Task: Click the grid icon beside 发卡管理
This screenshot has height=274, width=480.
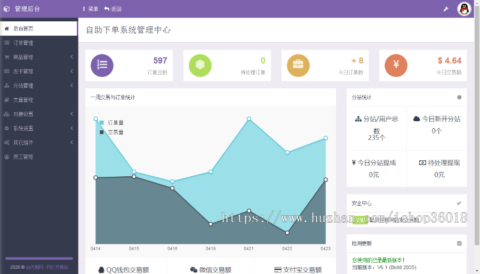Action: [x=7, y=71]
